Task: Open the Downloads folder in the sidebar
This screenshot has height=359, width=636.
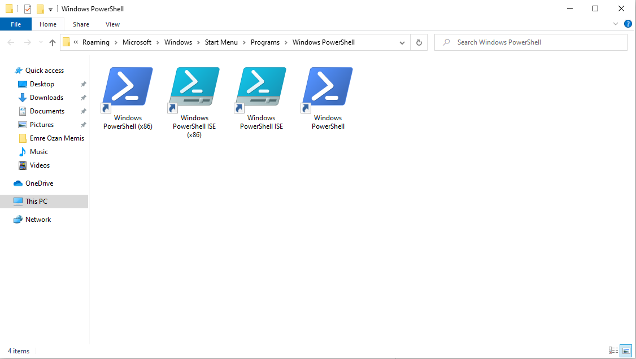Action: [x=45, y=97]
